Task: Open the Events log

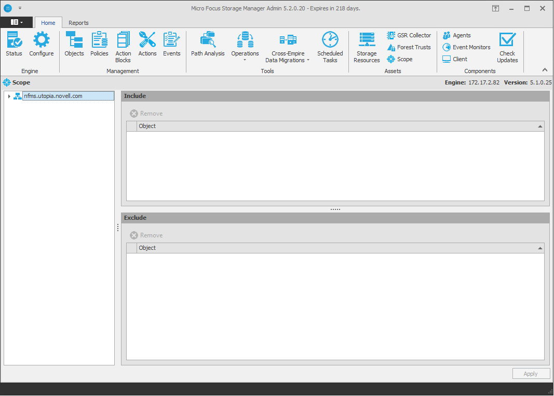Action: point(172,44)
